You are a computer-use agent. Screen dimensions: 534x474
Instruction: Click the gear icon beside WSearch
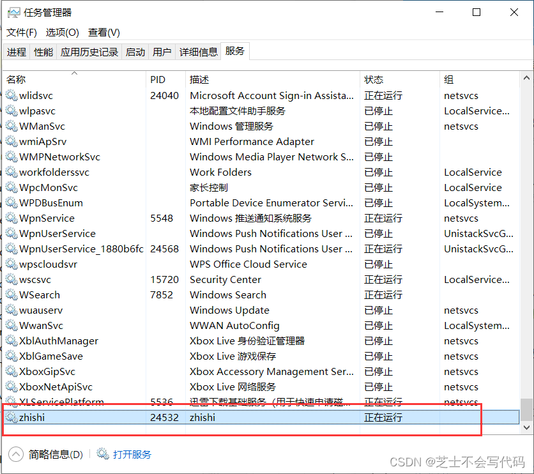(11, 294)
